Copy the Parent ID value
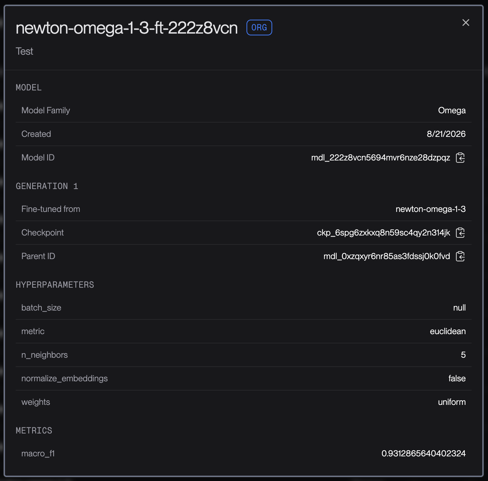 click(460, 256)
